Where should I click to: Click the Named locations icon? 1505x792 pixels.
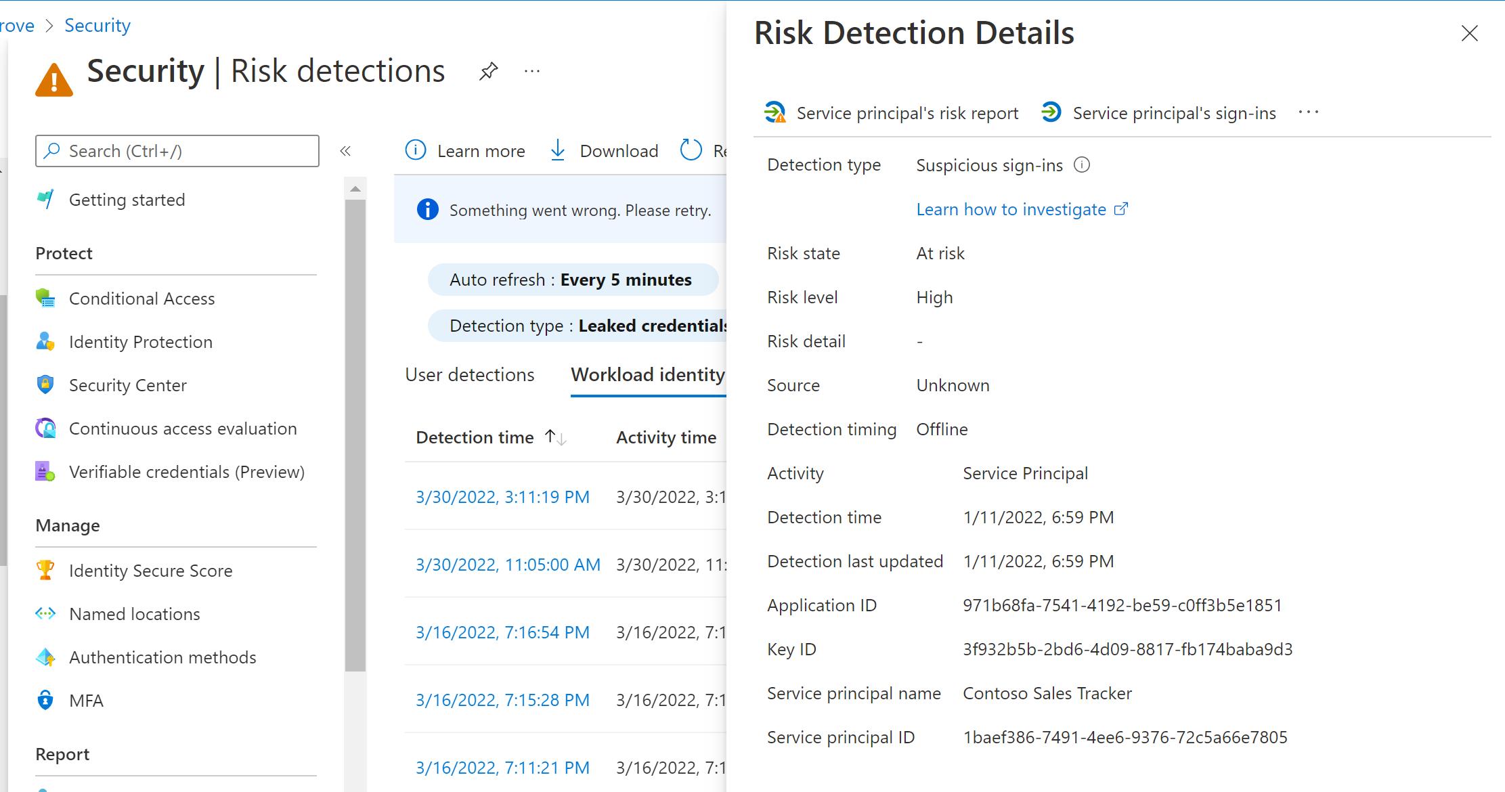46,614
